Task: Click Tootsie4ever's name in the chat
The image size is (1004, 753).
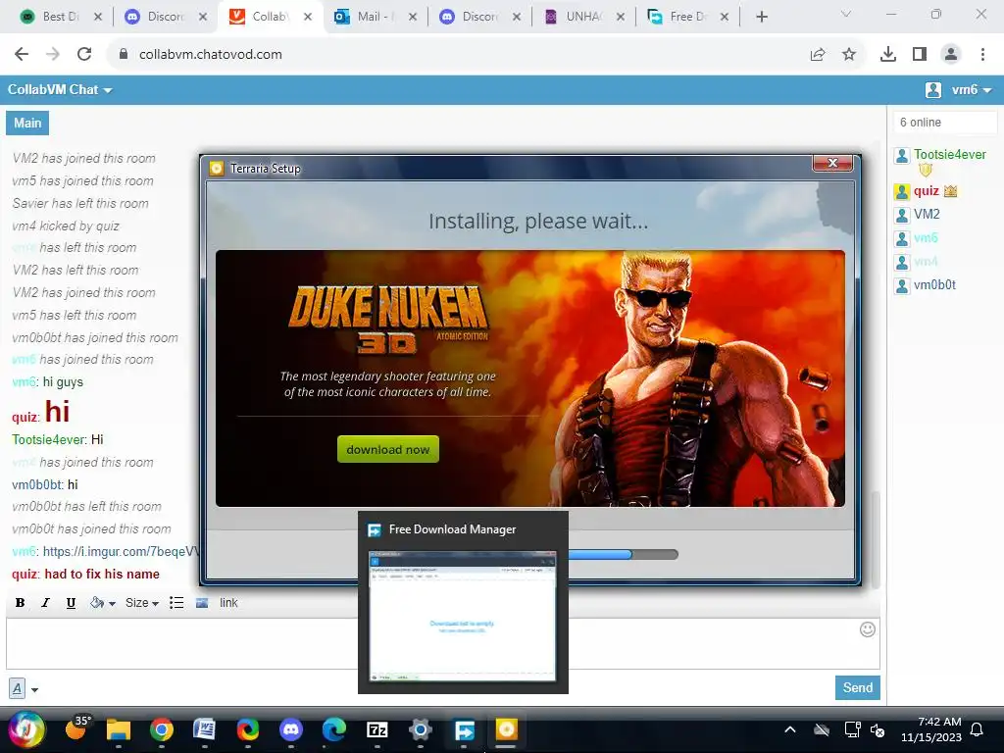Action: point(49,439)
